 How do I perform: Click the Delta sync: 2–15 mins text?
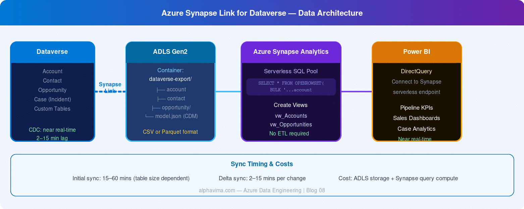pyautogui.click(x=262, y=178)
